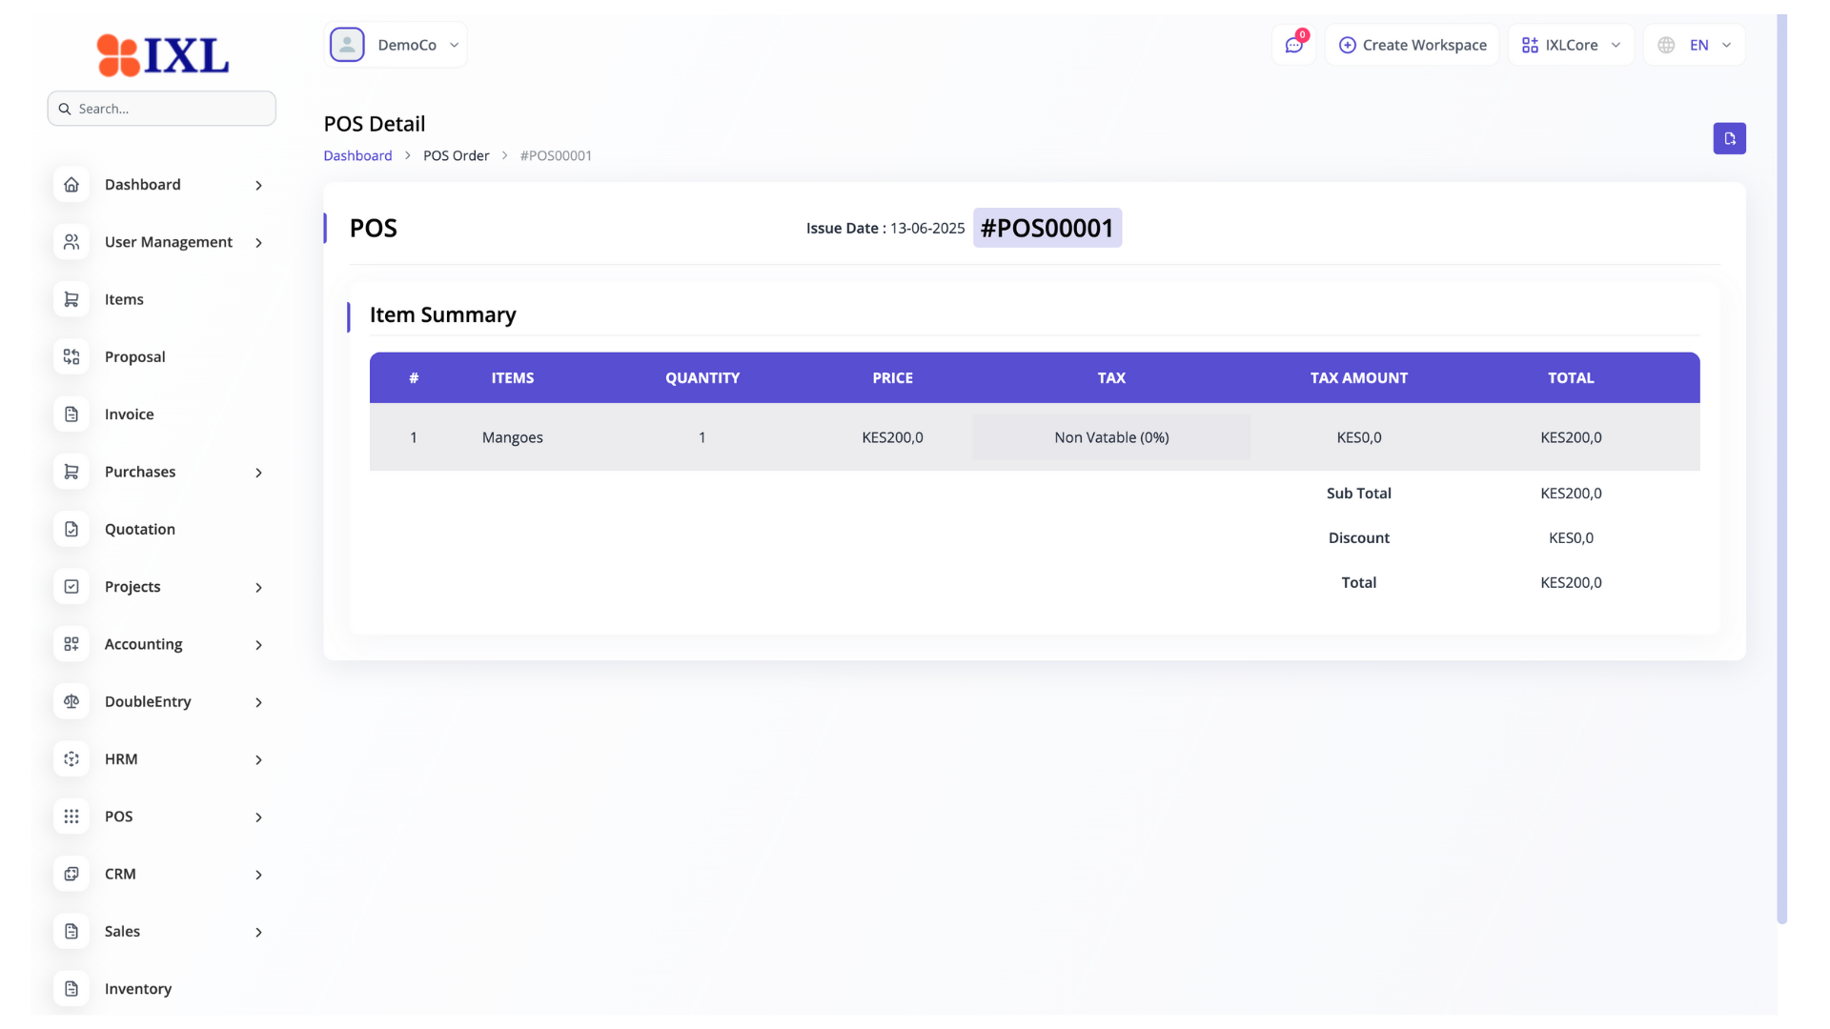Click the Non Vatable (0%) tax cell

[1111, 437]
